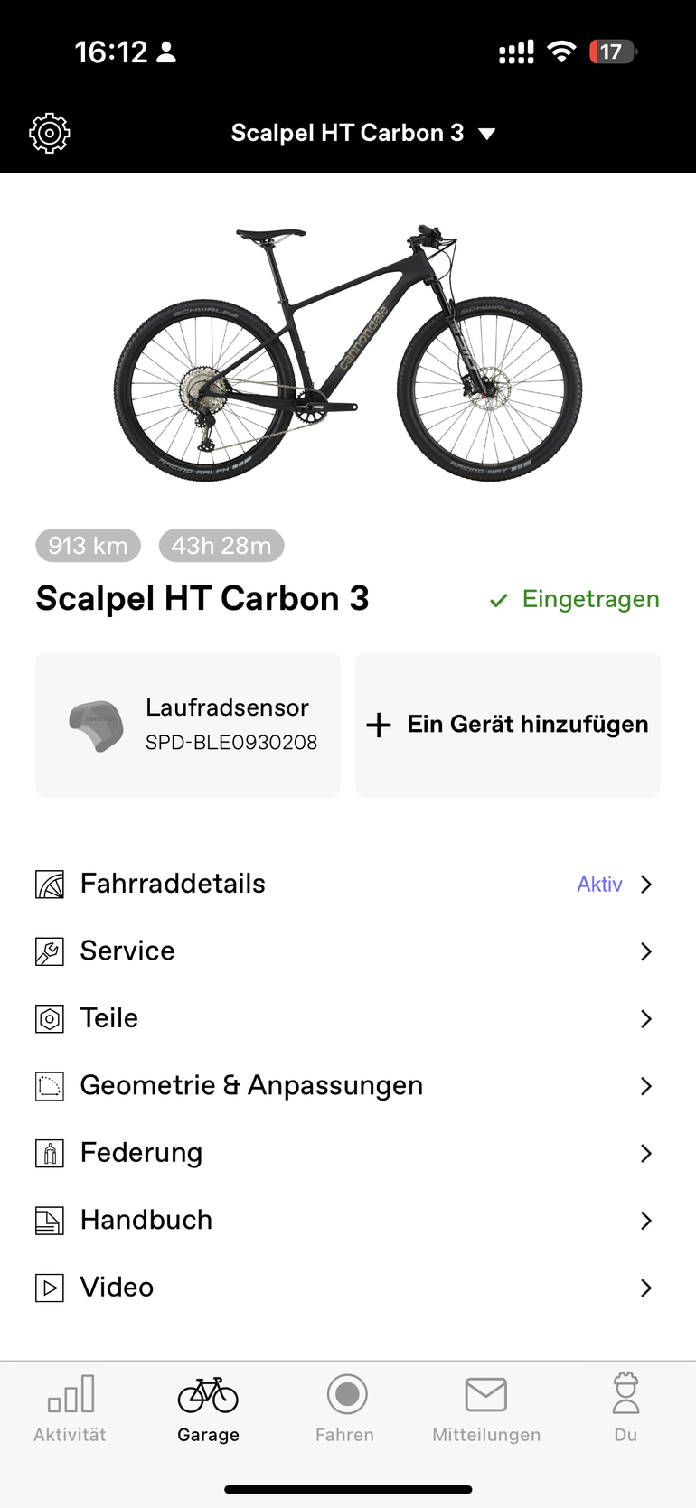The height and width of the screenshot is (1508, 696).
Task: Tap the Fahrraddetails frame icon
Action: [x=50, y=884]
